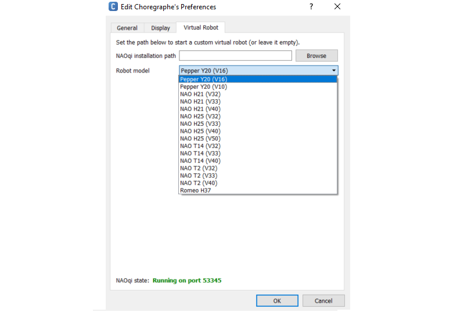Close the Preferences dialog window

click(337, 6)
